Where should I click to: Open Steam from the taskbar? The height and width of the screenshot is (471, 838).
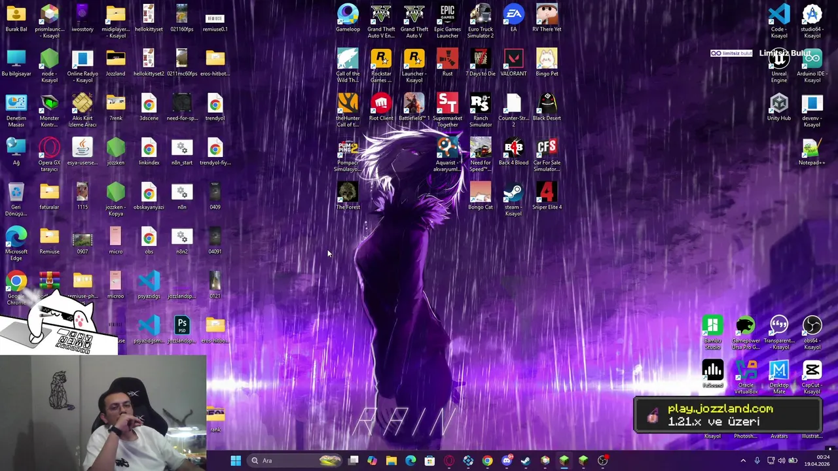pos(525,461)
